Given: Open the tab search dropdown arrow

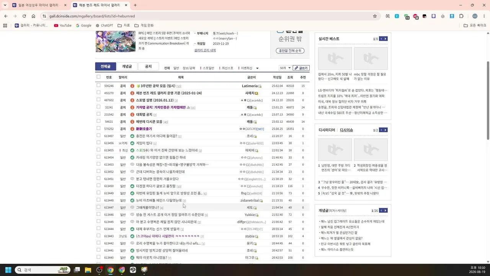Looking at the screenshot, I should tap(5, 5).
